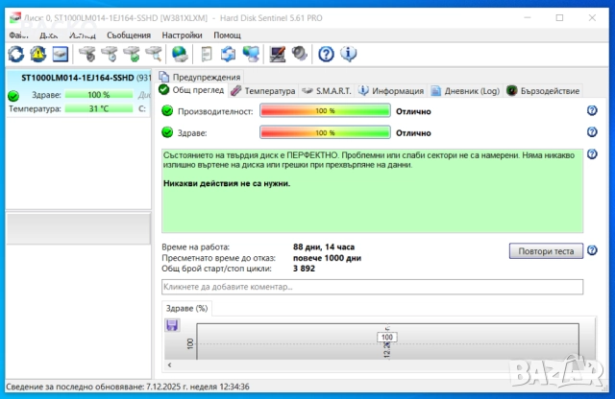The height and width of the screenshot is (399, 615).
Task: Click the help icon beside Повтори теста button
Action: (592, 251)
